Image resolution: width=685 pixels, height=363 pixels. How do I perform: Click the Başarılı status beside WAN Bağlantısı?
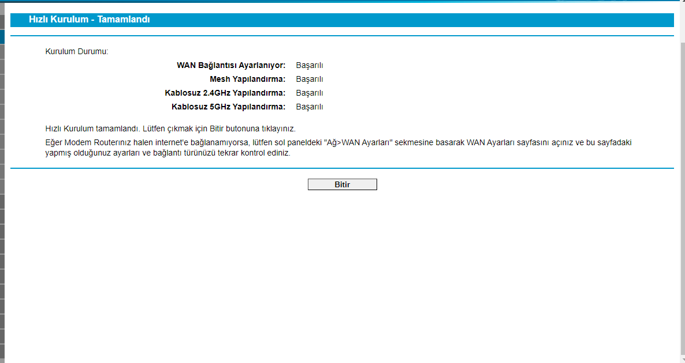point(310,65)
